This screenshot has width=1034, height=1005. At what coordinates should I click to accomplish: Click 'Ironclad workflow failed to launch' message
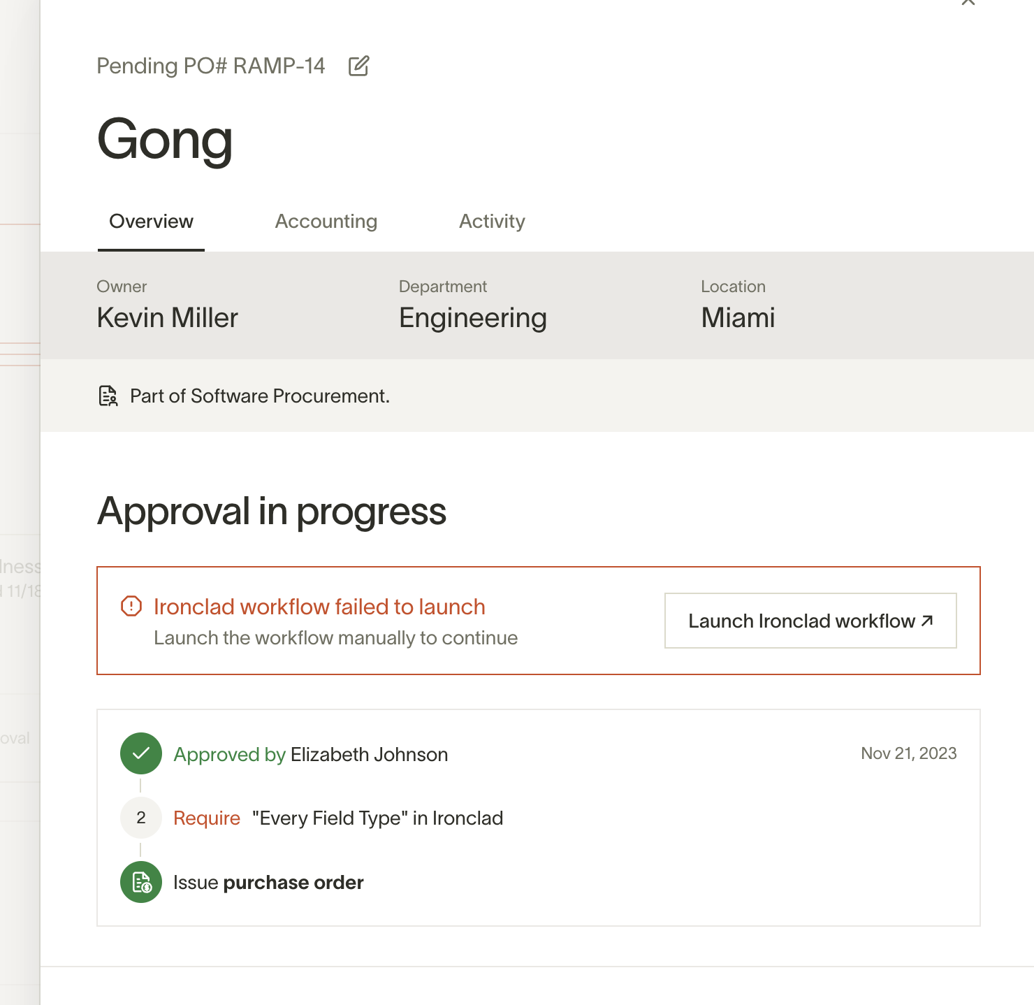319,607
